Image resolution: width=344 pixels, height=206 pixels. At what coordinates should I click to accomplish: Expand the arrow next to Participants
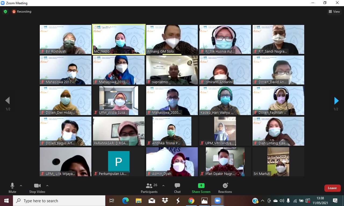point(163,186)
